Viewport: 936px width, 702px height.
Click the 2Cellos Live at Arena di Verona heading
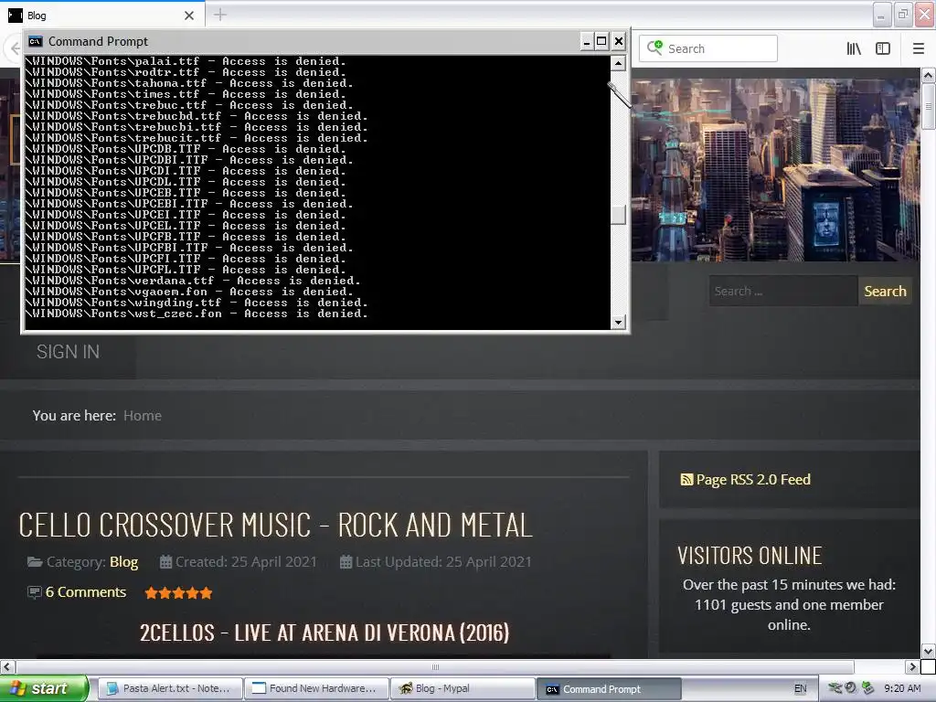324,633
